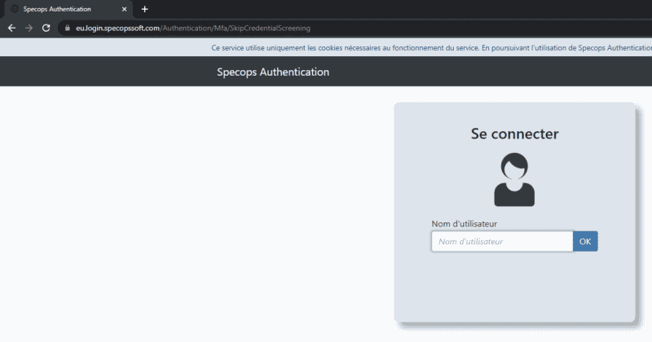Viewport: 652px width, 342px height.
Task: Select the Specops Authentication browser tab
Action: pos(68,9)
